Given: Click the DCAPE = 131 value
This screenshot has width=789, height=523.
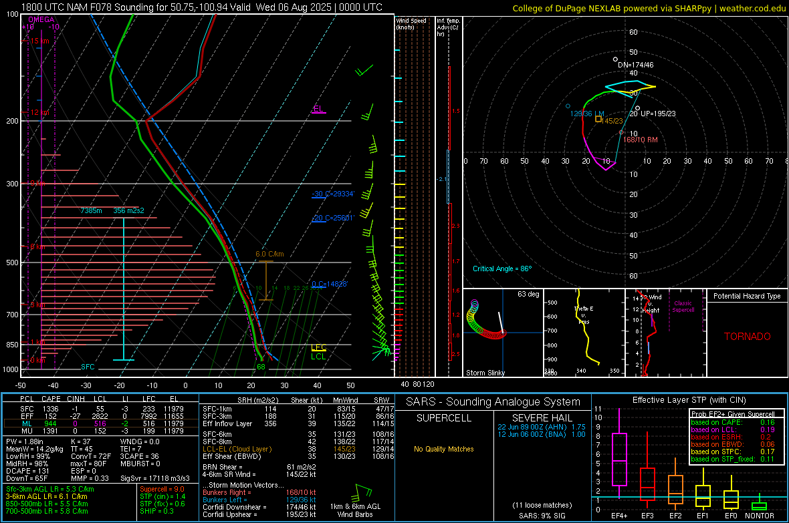Looking at the screenshot, I should click(27, 471).
